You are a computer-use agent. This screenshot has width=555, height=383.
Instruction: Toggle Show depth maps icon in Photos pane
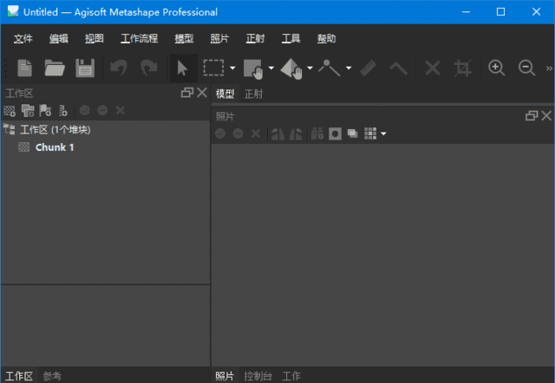coord(353,133)
